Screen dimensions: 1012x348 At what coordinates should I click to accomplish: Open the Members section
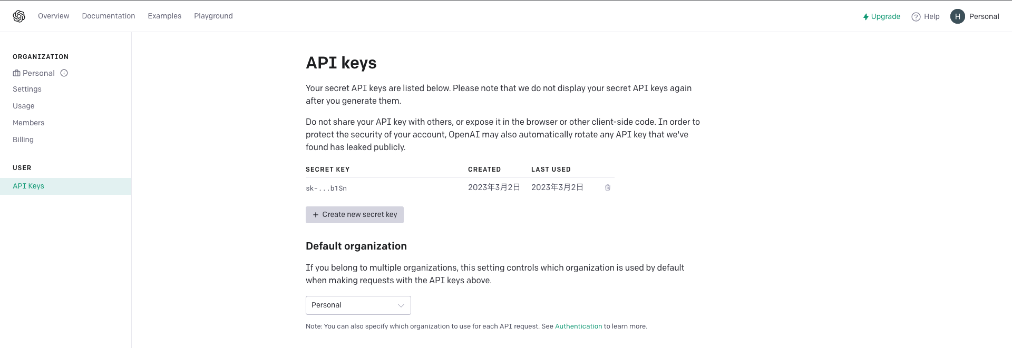coord(28,123)
